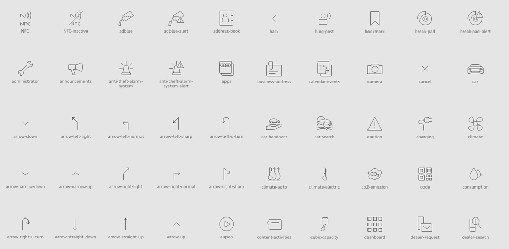Select the code QR icon
This screenshot has height=249, width=509.
pyautogui.click(x=425, y=174)
